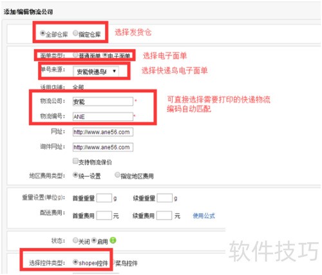Click the 配送费用 label
Viewport: 322px width, 275px height.
click(53, 213)
